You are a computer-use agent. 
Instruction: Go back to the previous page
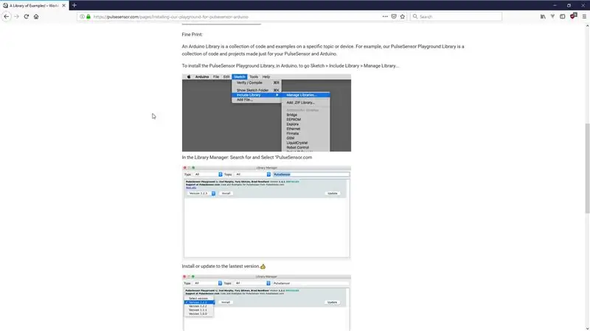(x=7, y=16)
